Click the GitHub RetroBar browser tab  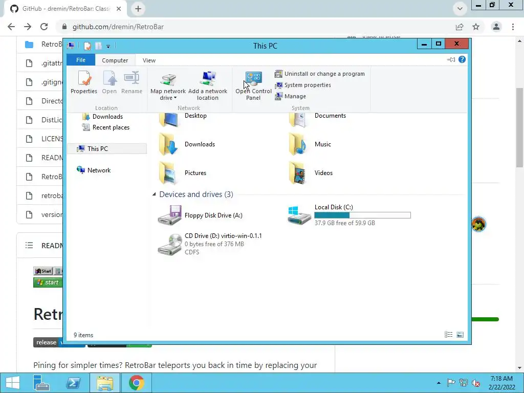65,9
